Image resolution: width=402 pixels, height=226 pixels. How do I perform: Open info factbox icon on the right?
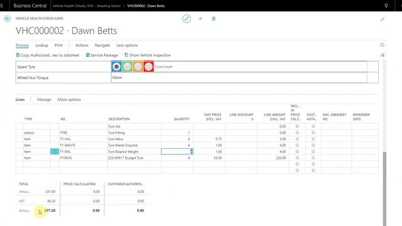pos(383,45)
